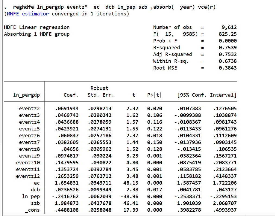This screenshot has width=275, height=216.
Task: Click Number of obs value 9,612
Action: coord(229,27)
